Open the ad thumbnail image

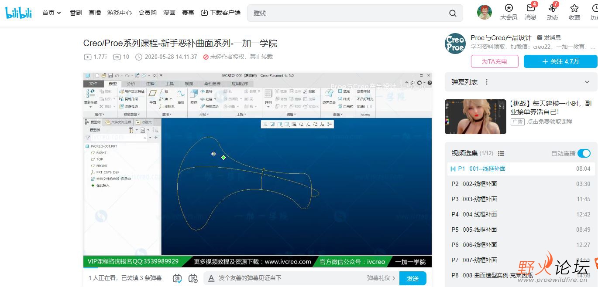click(475, 116)
